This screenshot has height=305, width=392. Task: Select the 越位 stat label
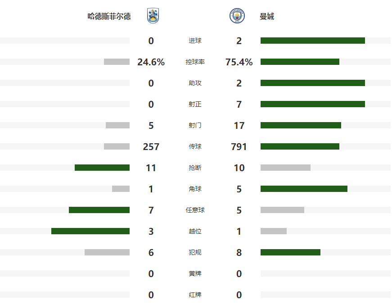pos(195,232)
